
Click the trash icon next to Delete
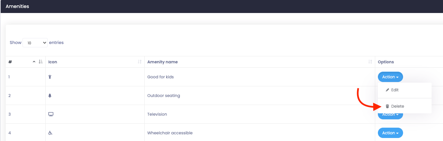click(387, 106)
